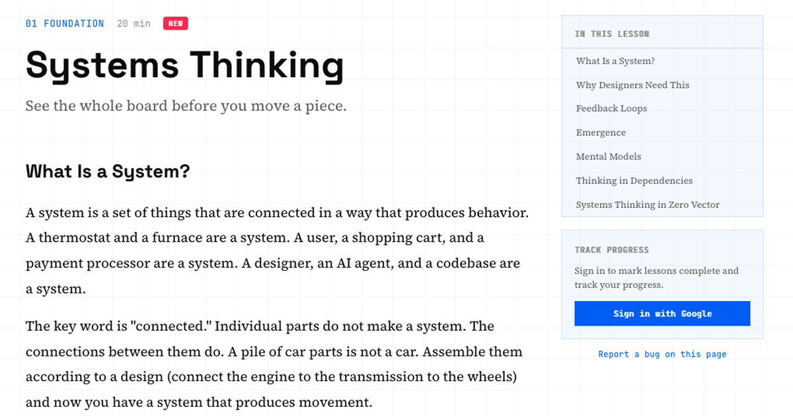Click the main 'What Is a System?' section heading

coord(108,172)
